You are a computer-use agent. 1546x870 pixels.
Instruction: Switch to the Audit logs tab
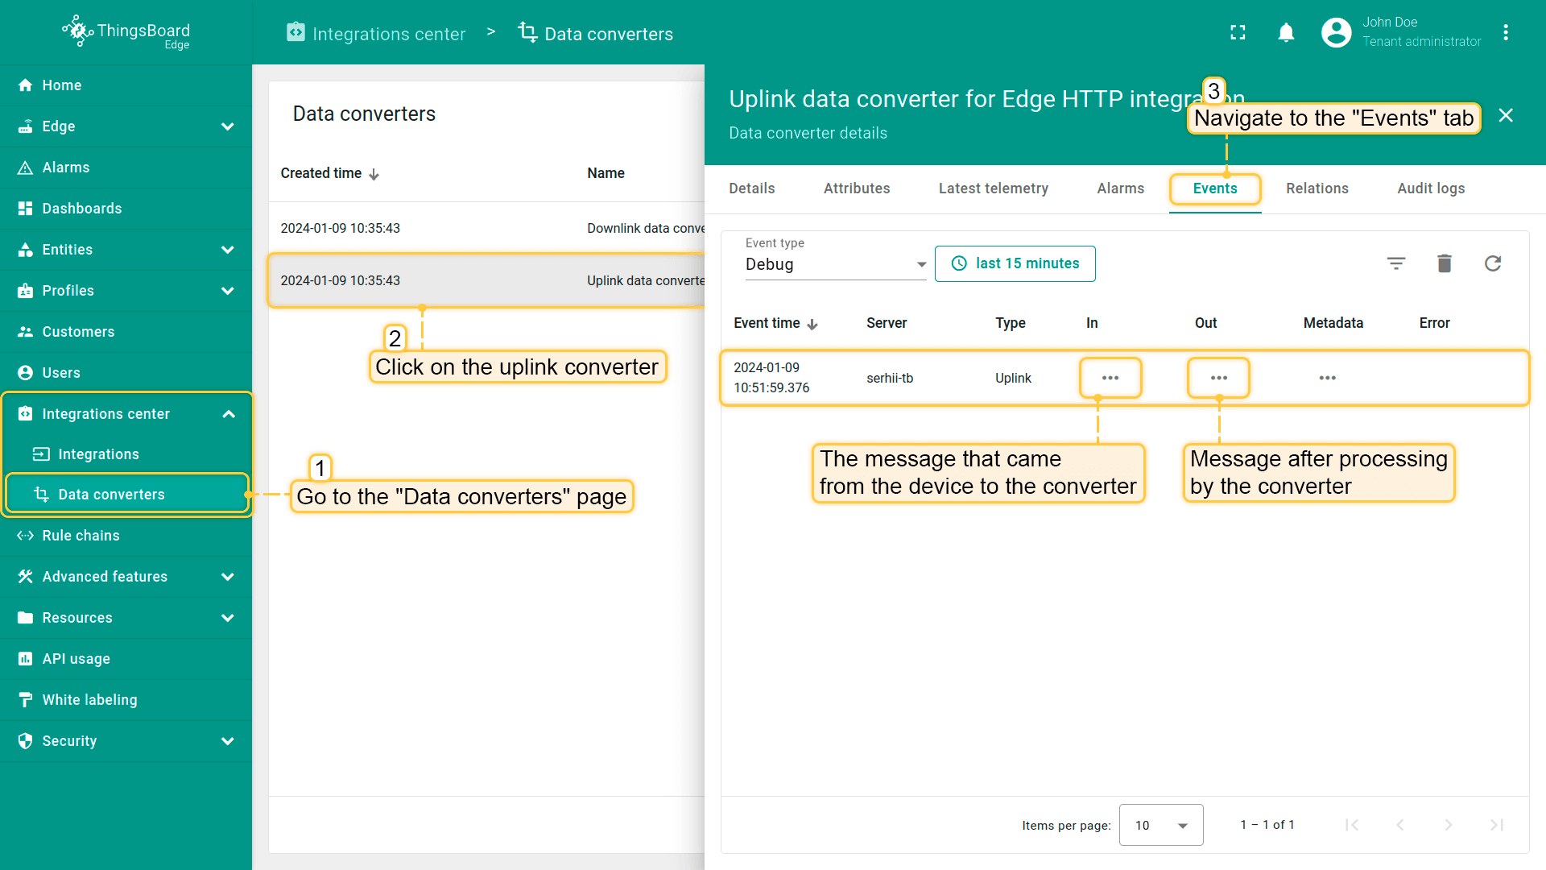click(x=1431, y=188)
